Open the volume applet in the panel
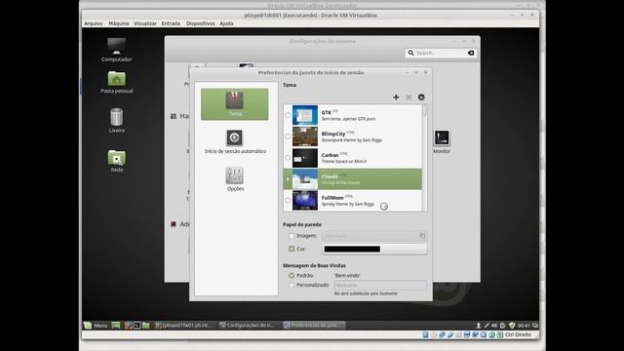This screenshot has height=351, width=624. (x=494, y=326)
